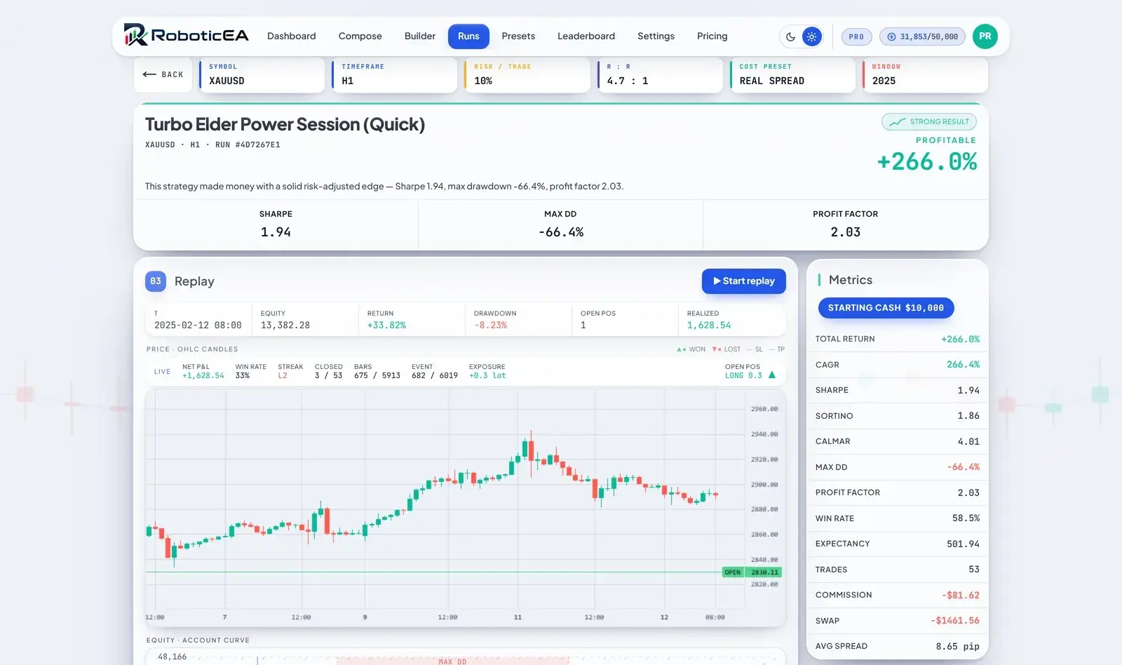Click the PRO plan badge

pyautogui.click(x=856, y=36)
